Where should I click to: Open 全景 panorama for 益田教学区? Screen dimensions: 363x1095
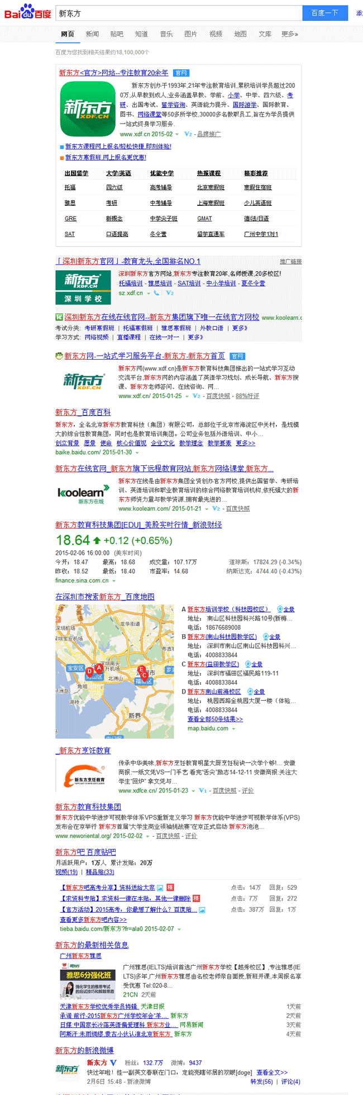(254, 664)
